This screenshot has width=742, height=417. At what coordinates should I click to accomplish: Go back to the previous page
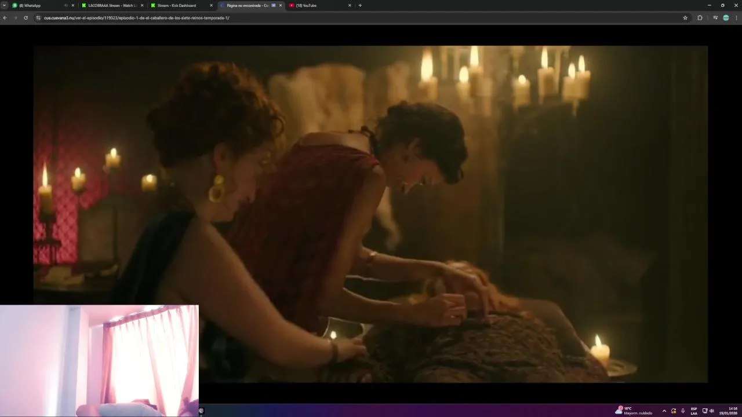5,17
